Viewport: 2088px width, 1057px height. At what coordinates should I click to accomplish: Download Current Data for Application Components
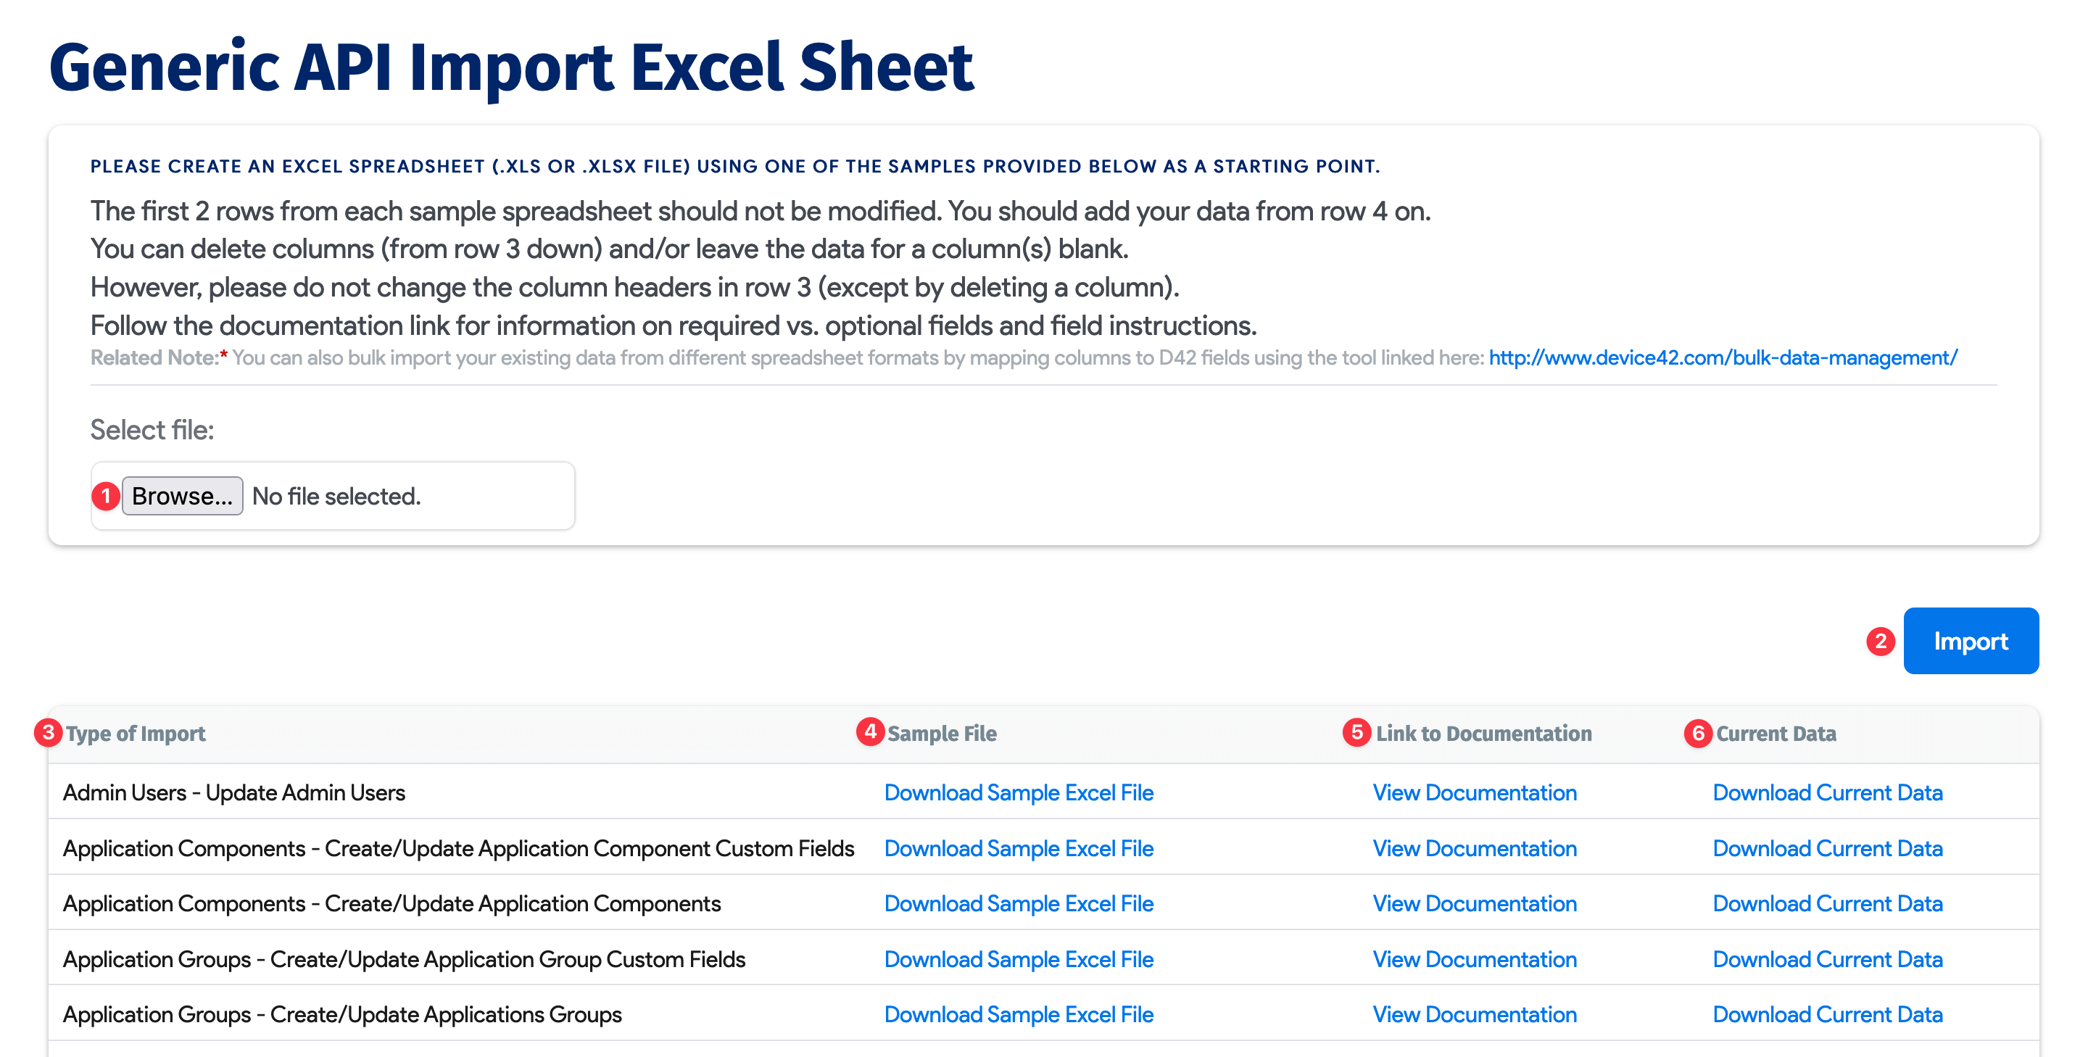(1827, 903)
